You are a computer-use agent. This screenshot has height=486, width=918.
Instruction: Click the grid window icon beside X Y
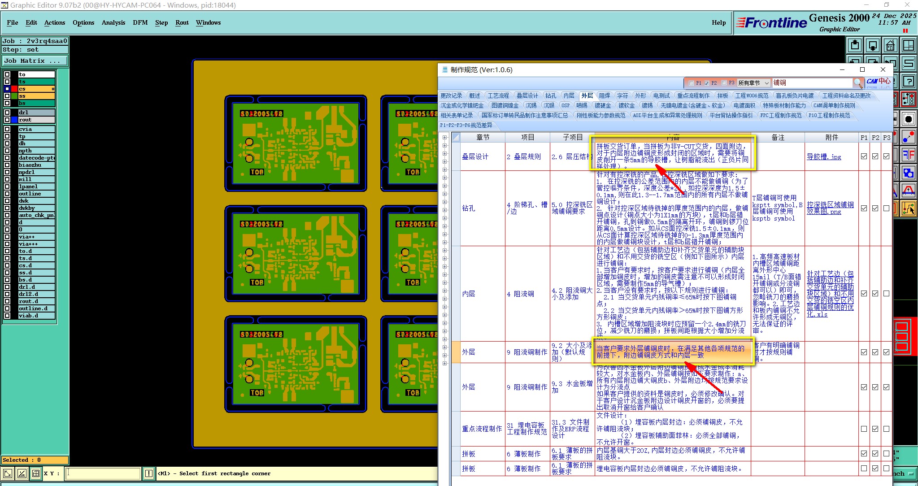(35, 473)
